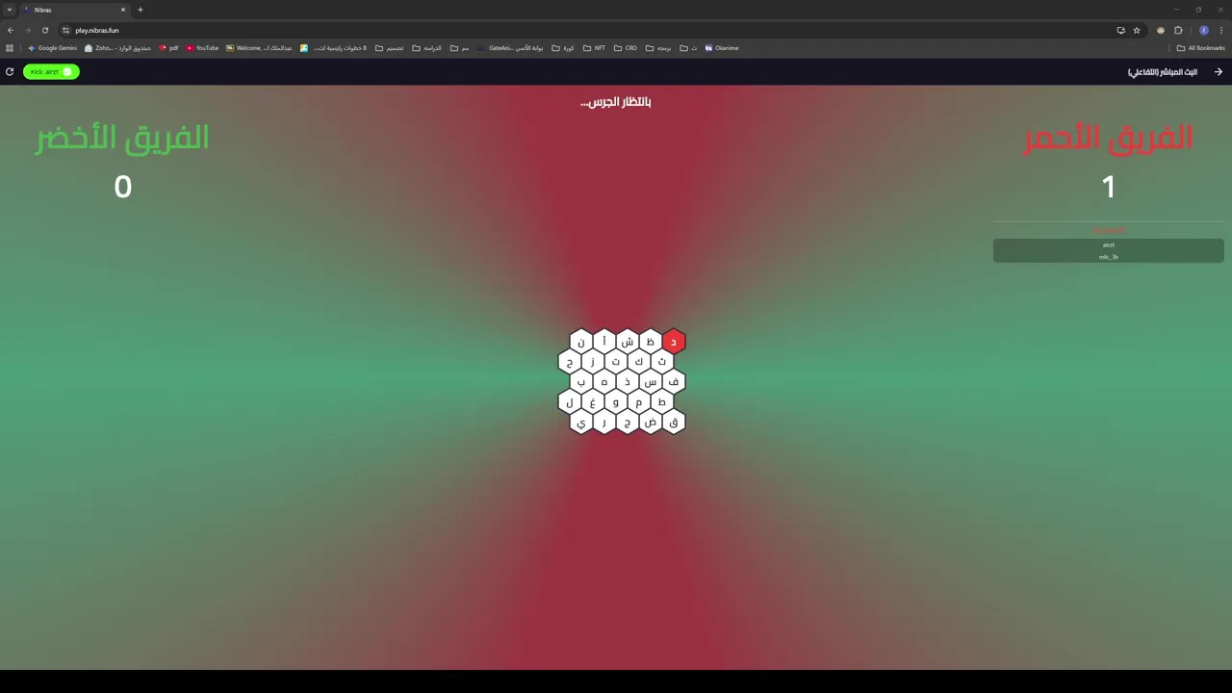
Task: Go back using the browser back arrow
Action: 11,30
